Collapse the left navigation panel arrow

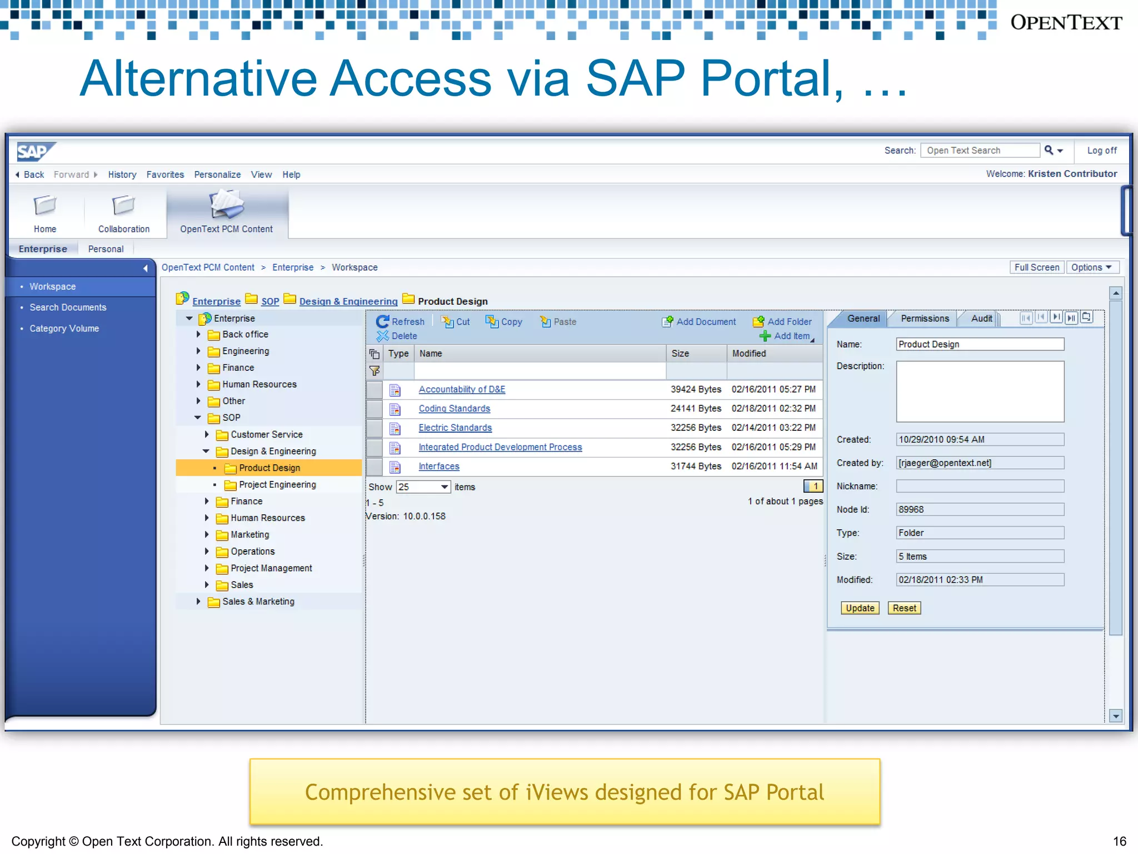[146, 269]
